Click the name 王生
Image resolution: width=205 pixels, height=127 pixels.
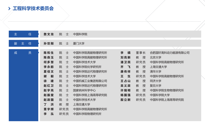coord(126,76)
